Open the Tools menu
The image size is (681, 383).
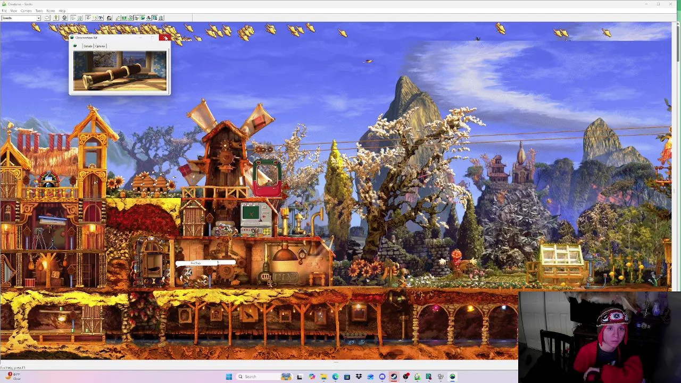[39, 11]
